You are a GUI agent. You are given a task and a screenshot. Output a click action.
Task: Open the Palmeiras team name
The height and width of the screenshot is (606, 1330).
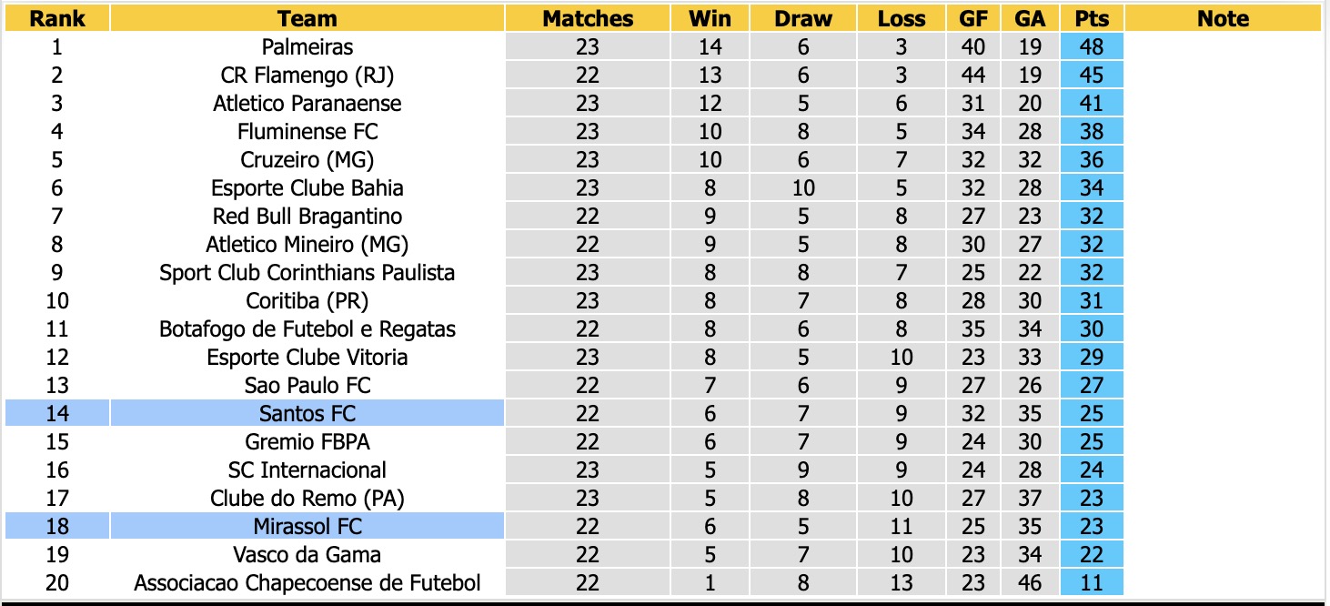point(307,46)
